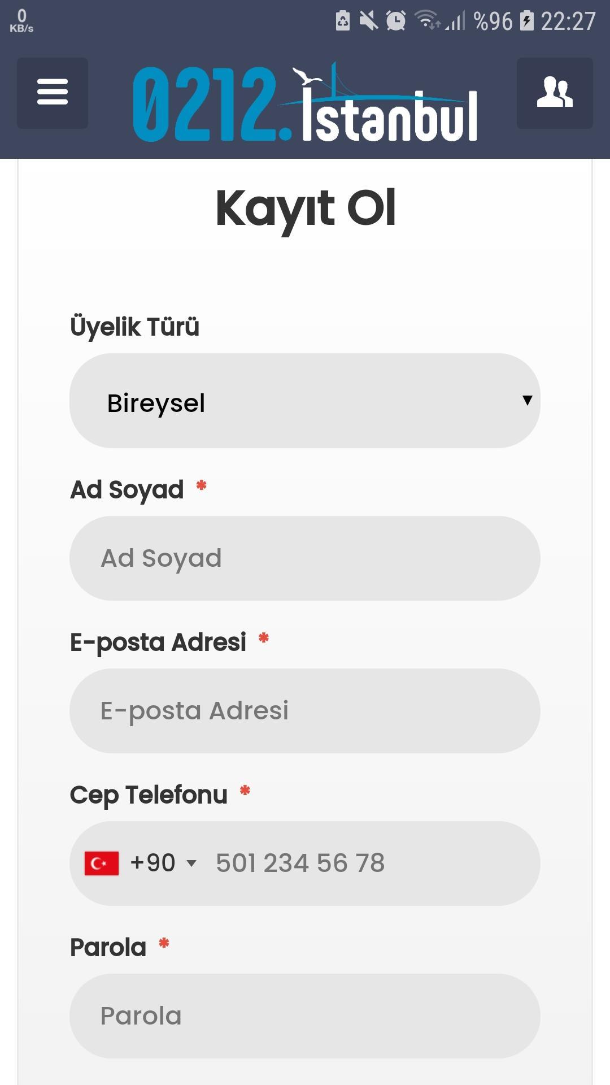
Task: Tap the battery charging icon
Action: (x=527, y=21)
